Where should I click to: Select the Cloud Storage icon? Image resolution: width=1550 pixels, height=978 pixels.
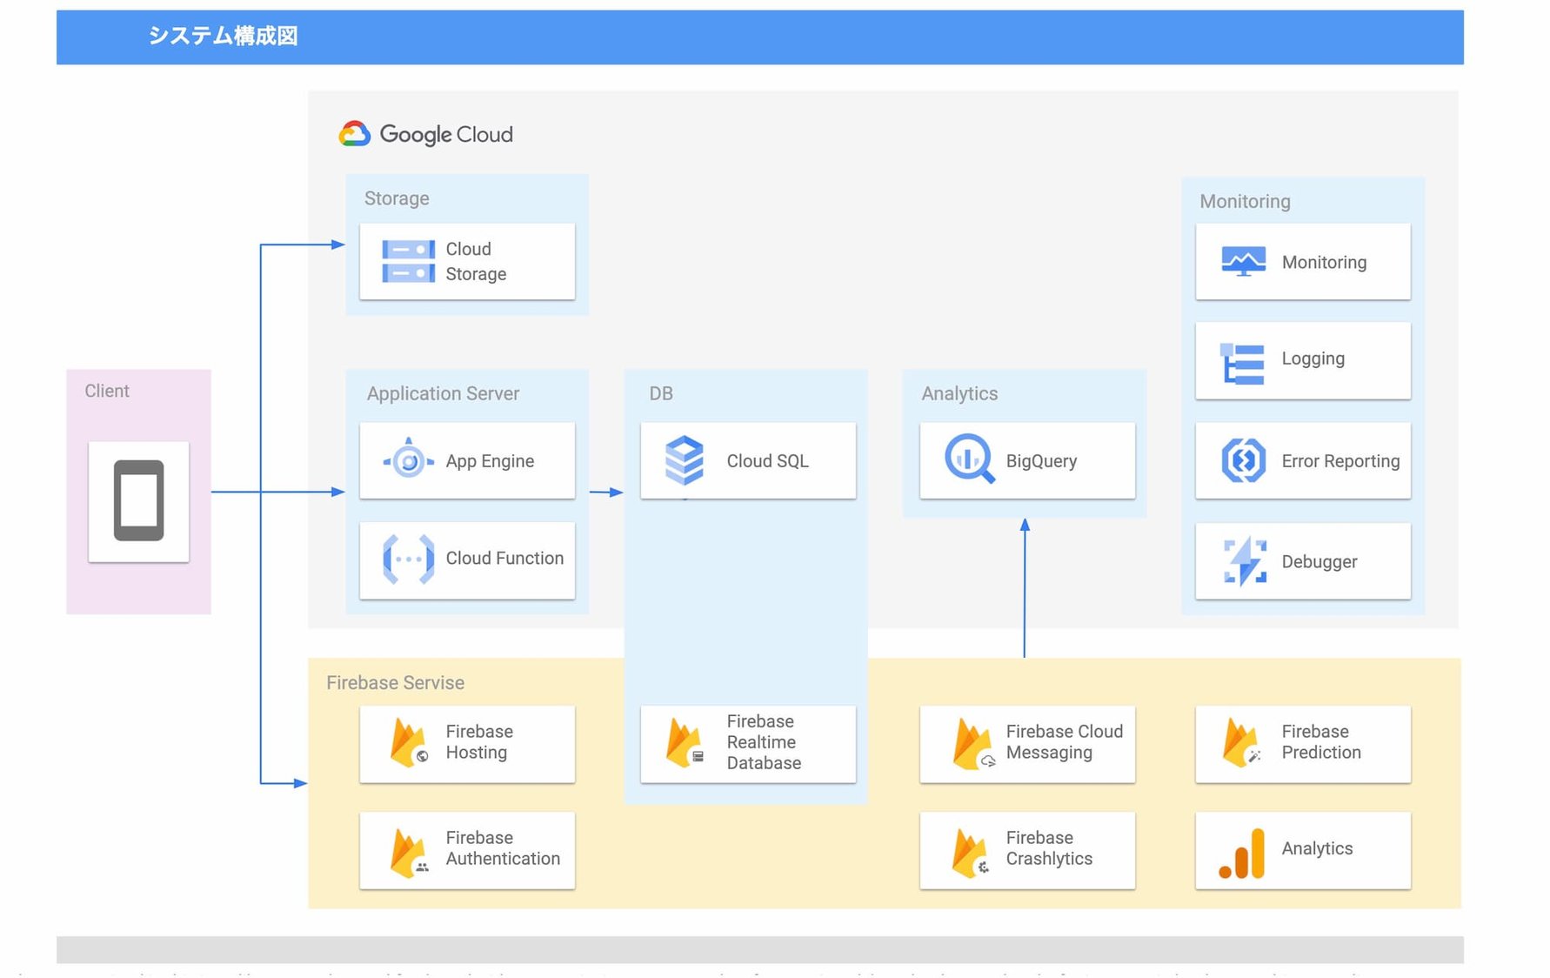point(408,261)
